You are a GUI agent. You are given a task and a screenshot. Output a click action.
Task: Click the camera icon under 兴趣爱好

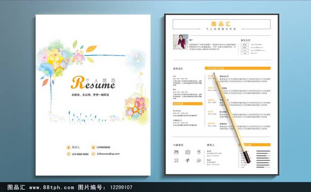[188, 152]
